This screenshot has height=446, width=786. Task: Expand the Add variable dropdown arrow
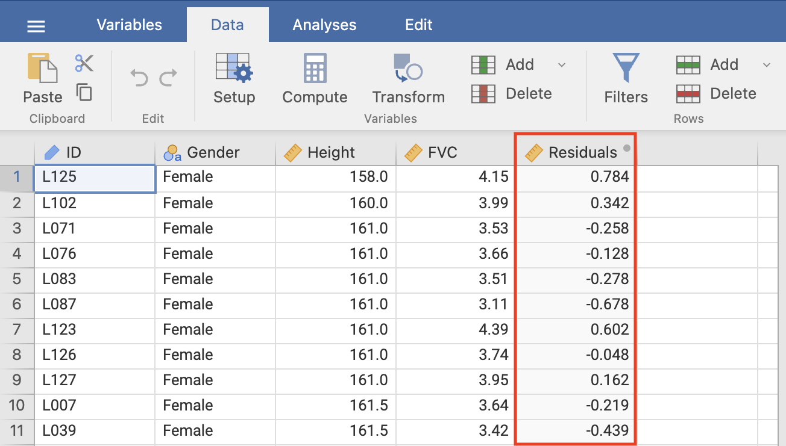(562, 64)
